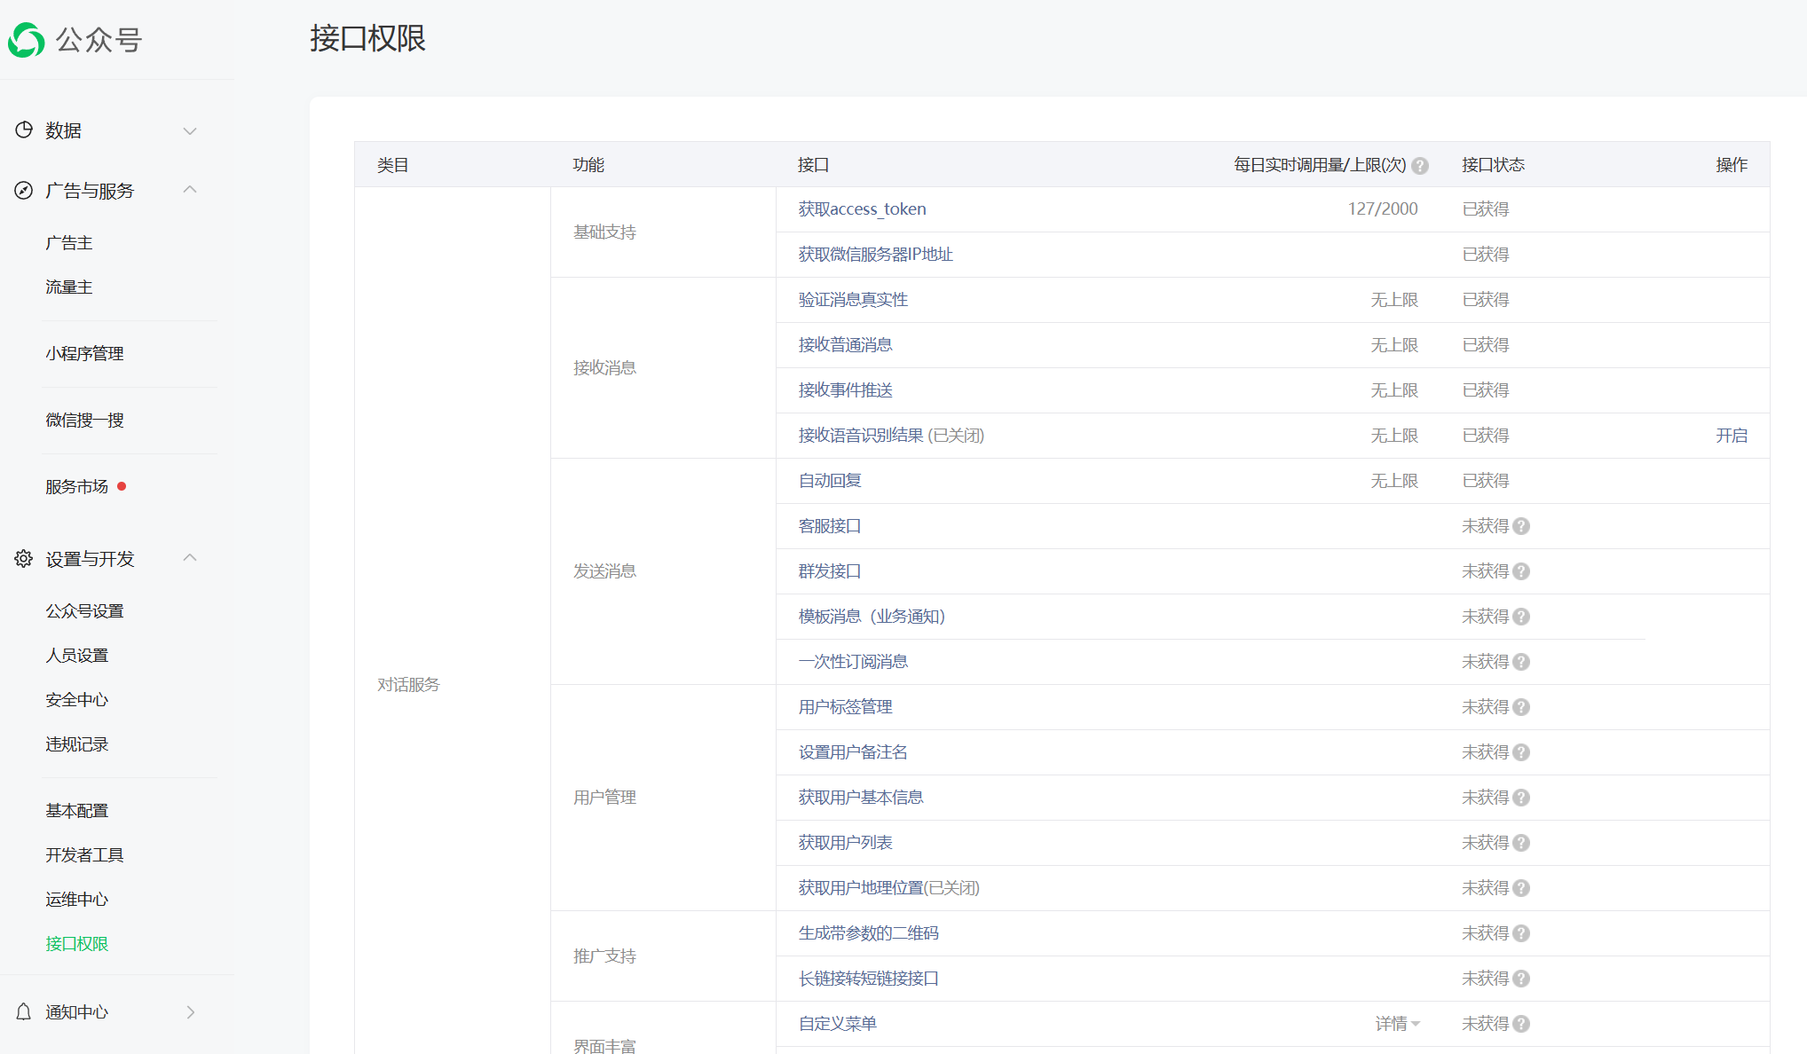Open the 获取access_token interface link
Image resolution: width=1807 pixels, height=1054 pixels.
tap(862, 209)
